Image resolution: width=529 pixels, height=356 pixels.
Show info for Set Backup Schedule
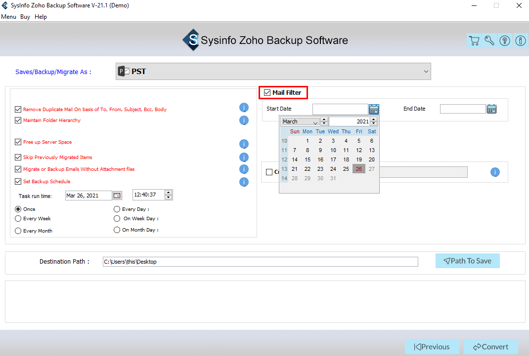tap(244, 182)
